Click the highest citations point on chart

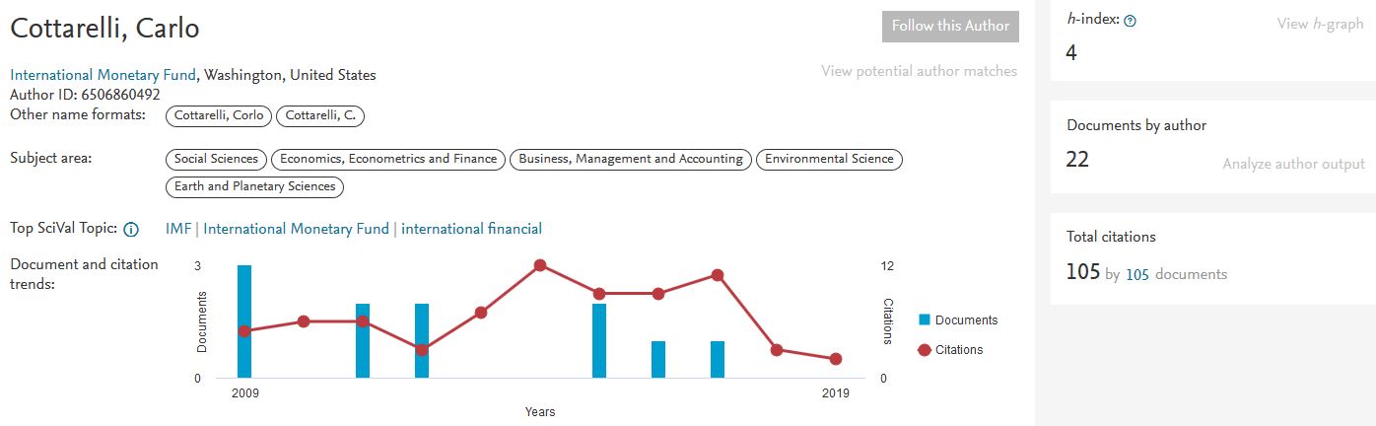point(540,265)
